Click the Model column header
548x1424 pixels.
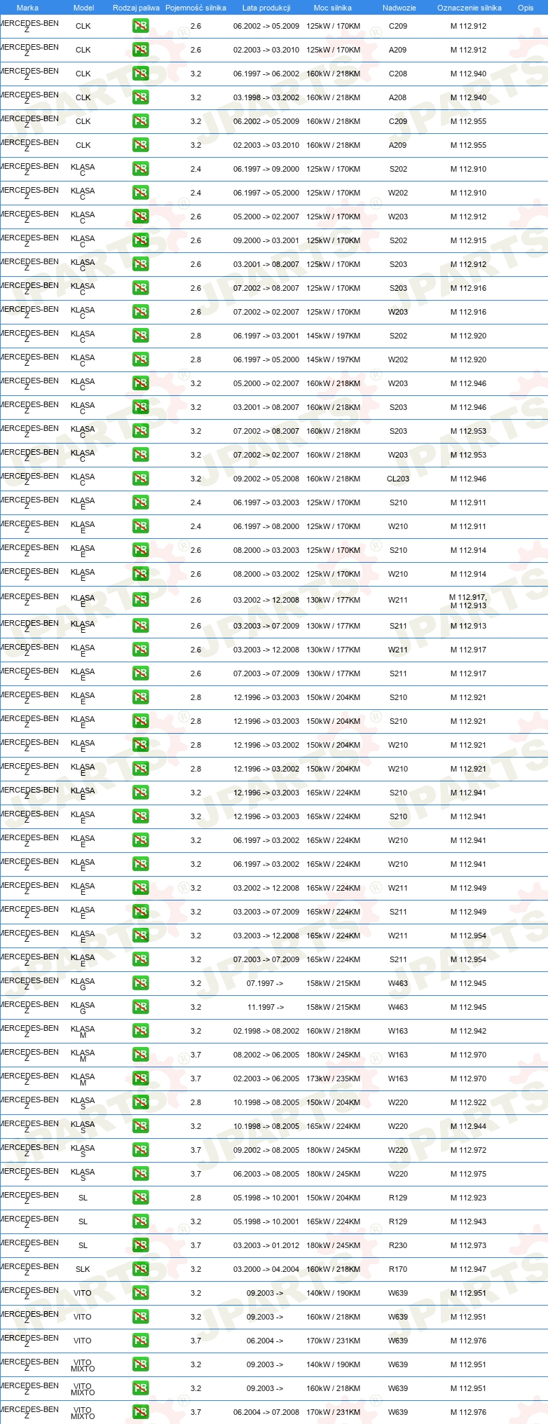pyautogui.click(x=83, y=8)
